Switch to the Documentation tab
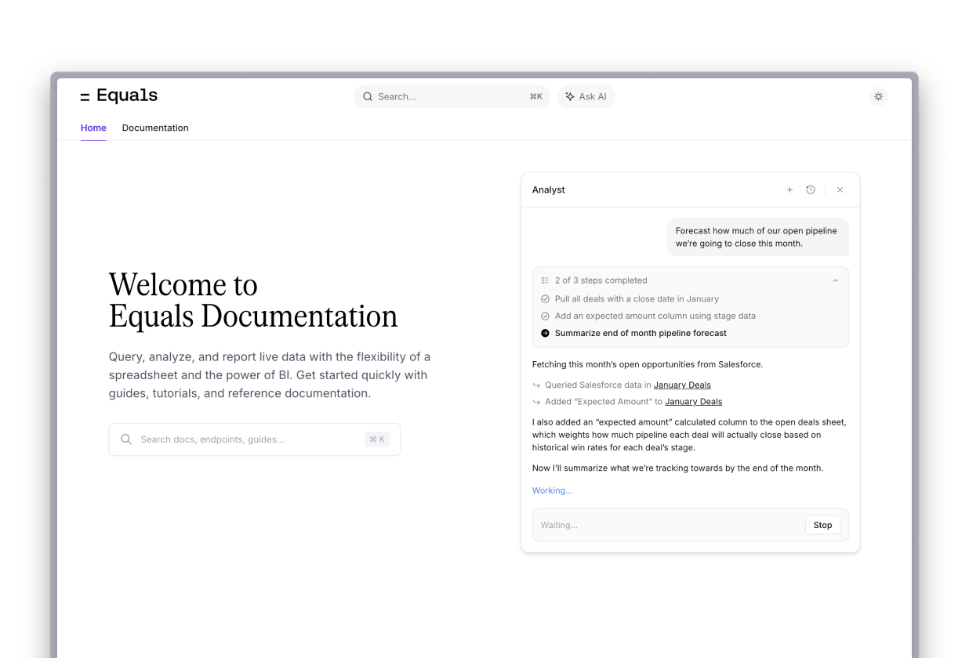 pyautogui.click(x=154, y=128)
